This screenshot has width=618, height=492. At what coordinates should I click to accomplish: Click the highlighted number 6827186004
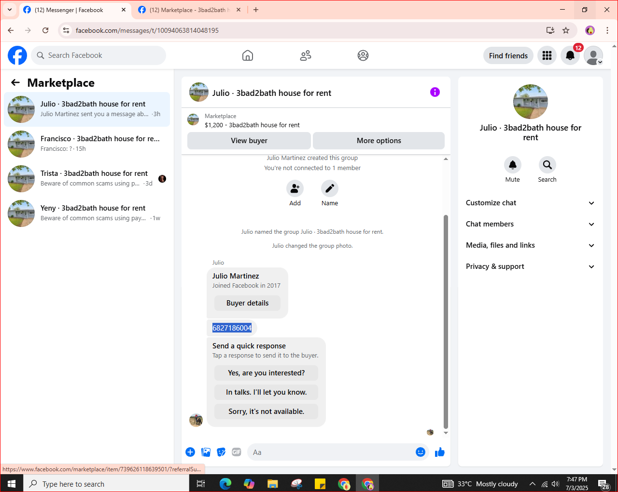[232, 328]
